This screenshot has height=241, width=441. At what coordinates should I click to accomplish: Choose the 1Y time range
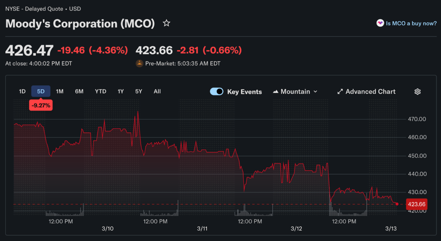(x=121, y=91)
